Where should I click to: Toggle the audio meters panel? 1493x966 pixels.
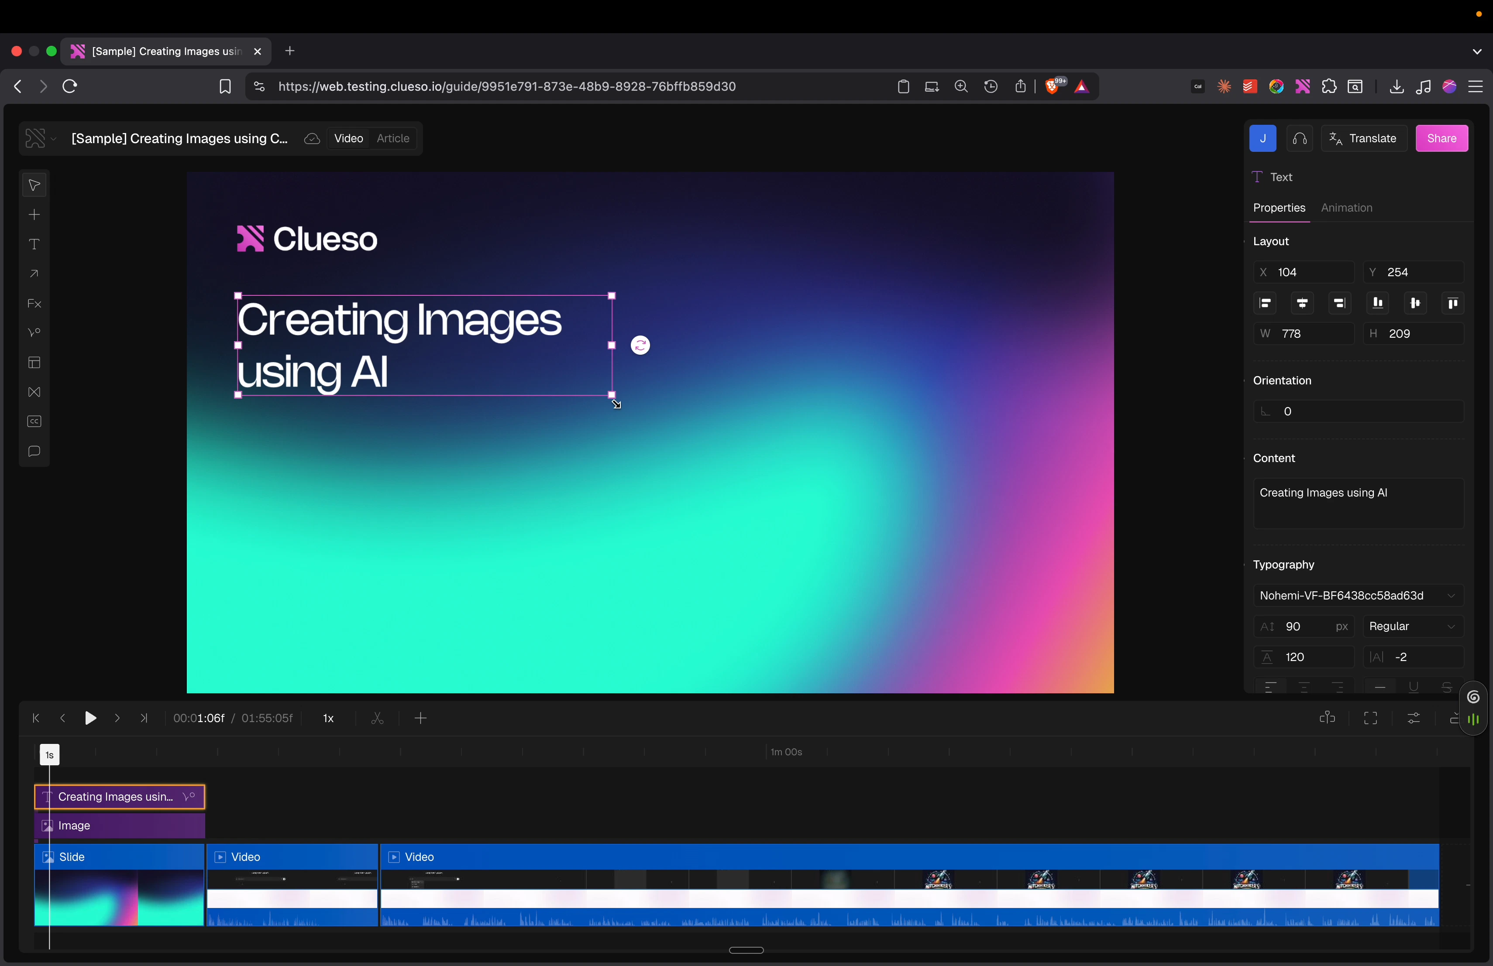coord(1473,718)
